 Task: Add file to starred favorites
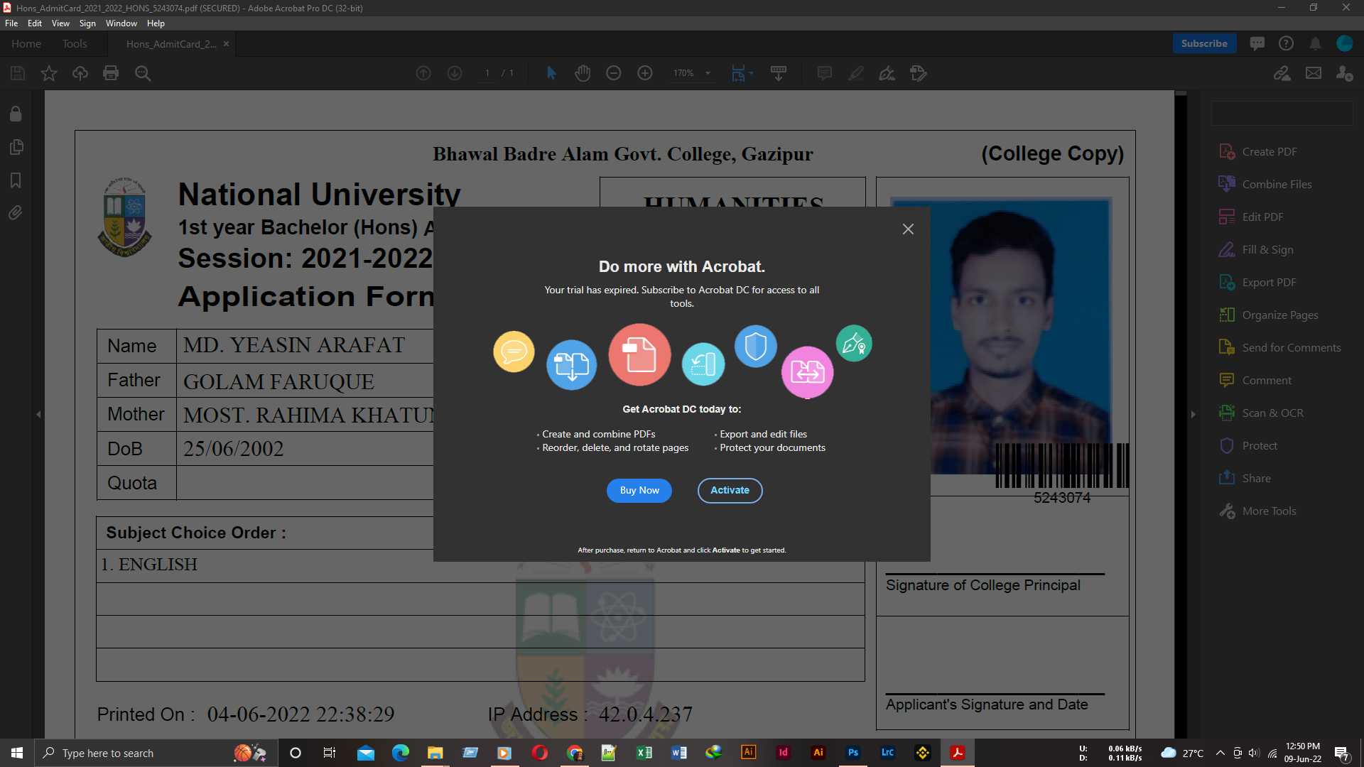pyautogui.click(x=49, y=73)
